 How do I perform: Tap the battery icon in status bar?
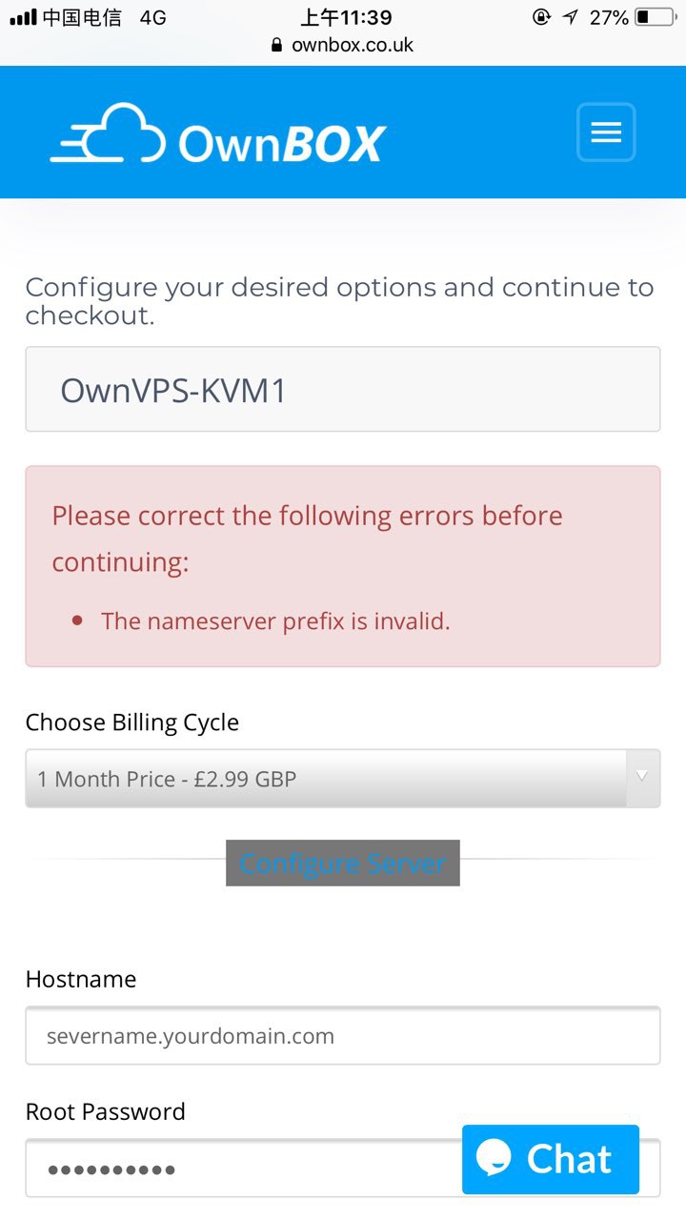655,17
